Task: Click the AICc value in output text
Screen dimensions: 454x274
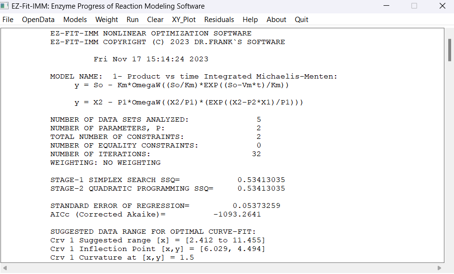Action: [x=237, y=215]
